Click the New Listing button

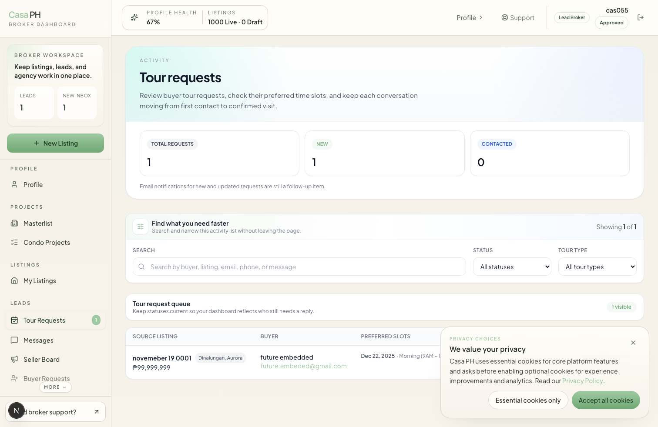(55, 143)
